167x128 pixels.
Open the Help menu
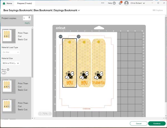pos(112,3)
